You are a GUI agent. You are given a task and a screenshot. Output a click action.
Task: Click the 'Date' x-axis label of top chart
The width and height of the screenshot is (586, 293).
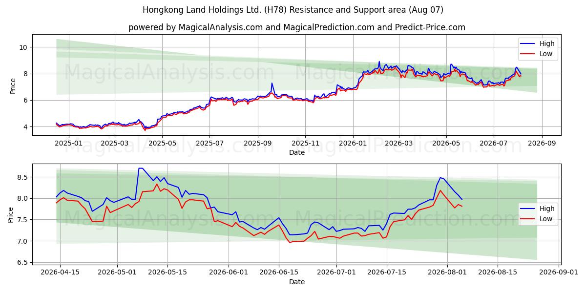tap(297, 152)
